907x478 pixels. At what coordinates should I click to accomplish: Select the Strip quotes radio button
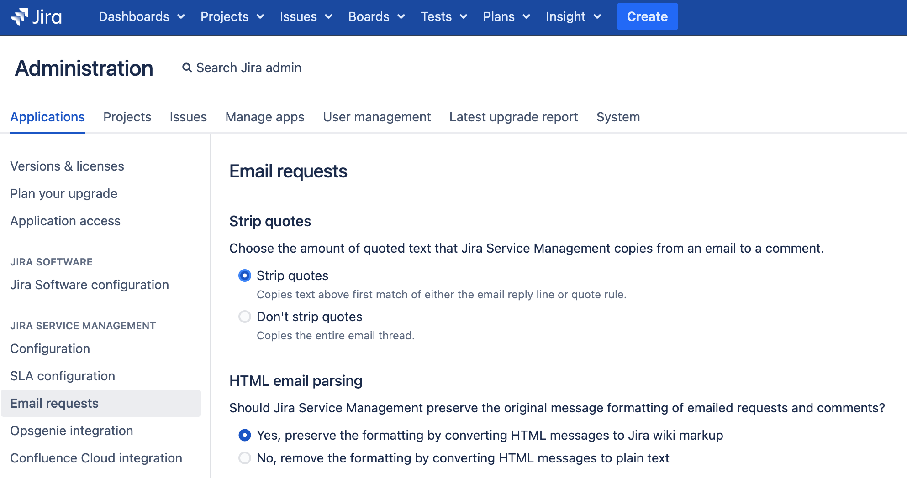245,275
